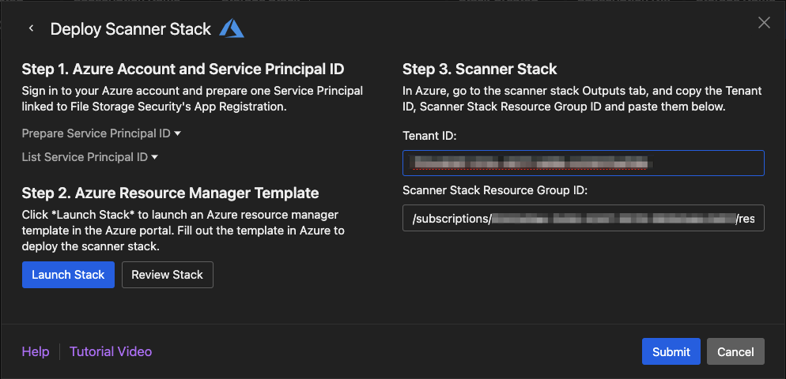
Task: Click the Deploy Scanner Stack title text
Action: (x=130, y=29)
